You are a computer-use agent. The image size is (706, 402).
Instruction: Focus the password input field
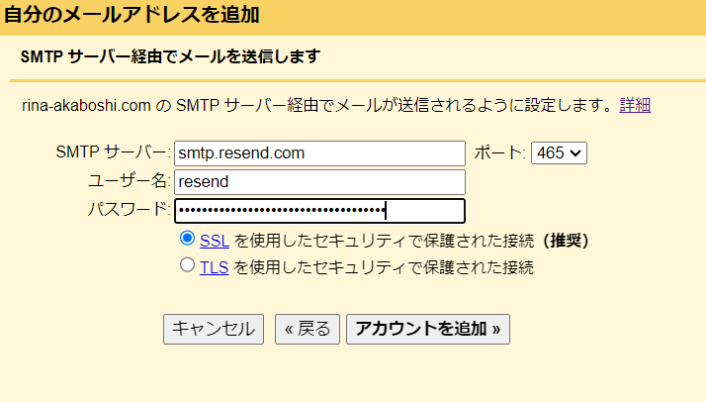319,211
